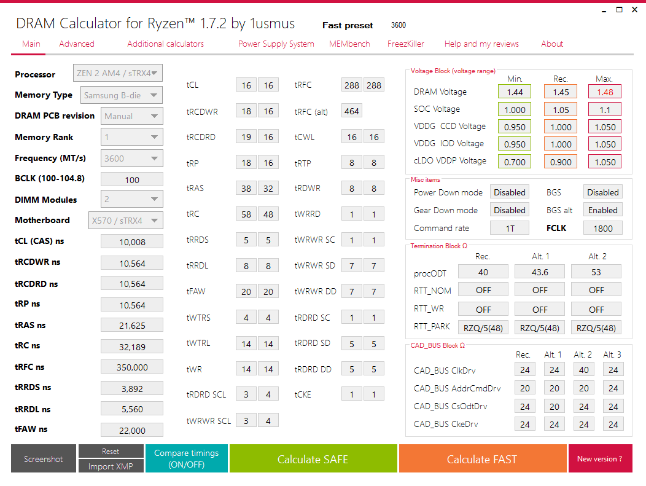
Task: Open the DIMM Modules dropdown
Action: coord(132,199)
